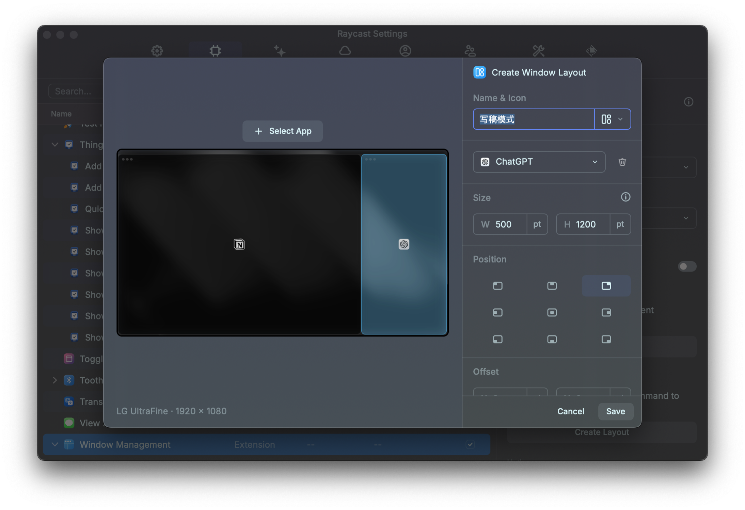Screen dimensions: 745x510
Task: Click the Size info icon
Action: (x=625, y=197)
